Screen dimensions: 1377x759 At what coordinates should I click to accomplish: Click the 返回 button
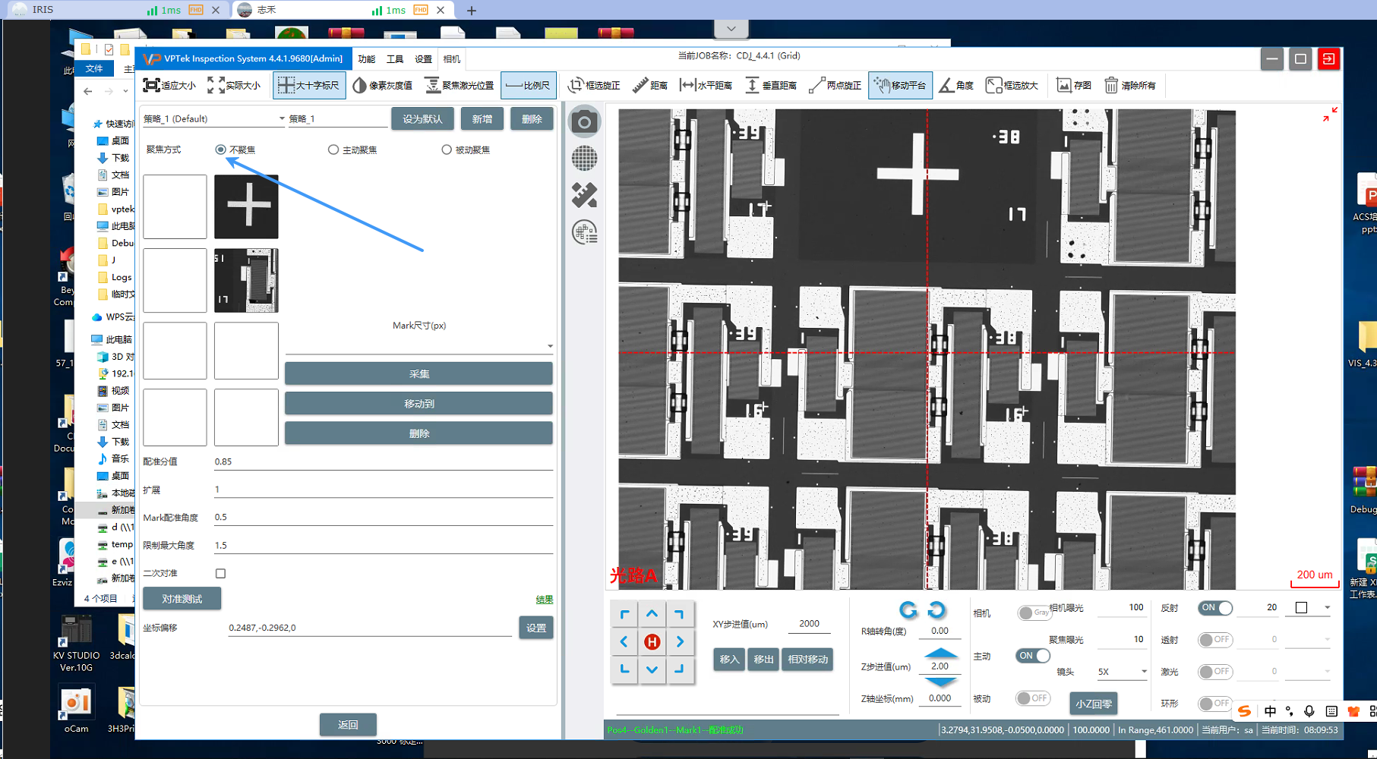point(348,725)
